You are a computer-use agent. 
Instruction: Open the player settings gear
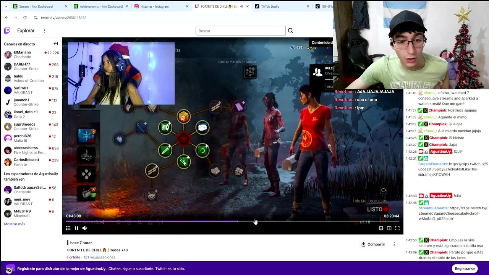(x=381, y=228)
